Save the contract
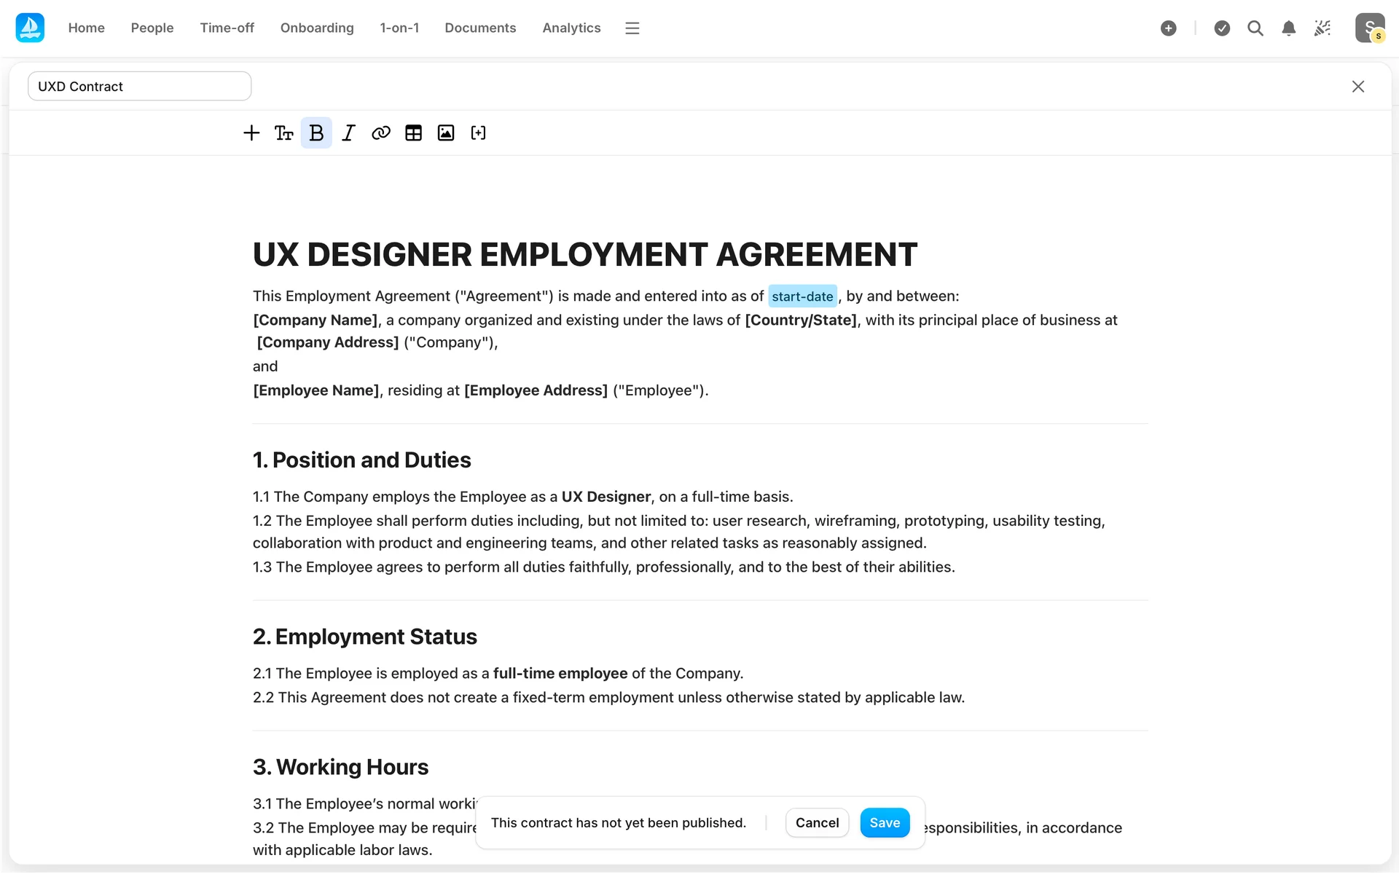The image size is (1399, 874). 885,822
